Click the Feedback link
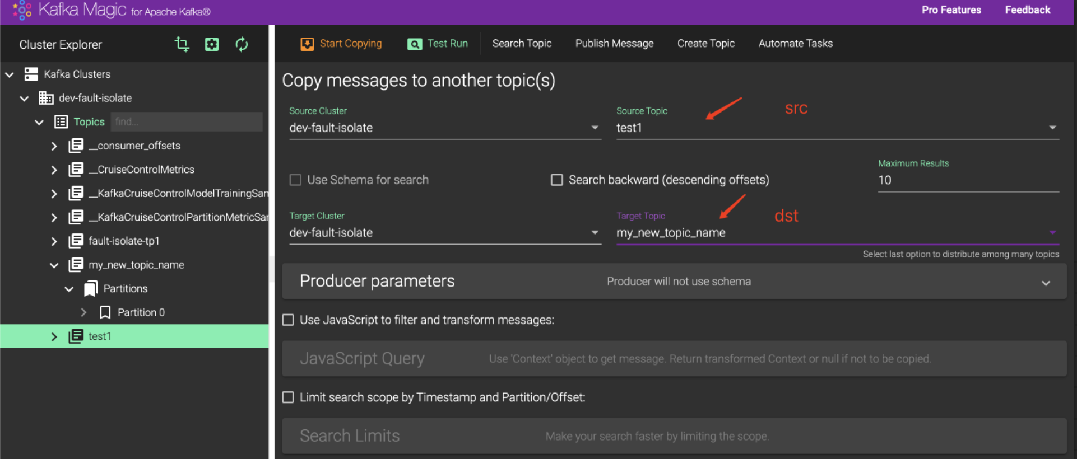Screen dimensions: 1077x459 click(1027, 10)
